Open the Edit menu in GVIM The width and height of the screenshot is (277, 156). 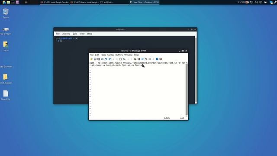(97, 55)
